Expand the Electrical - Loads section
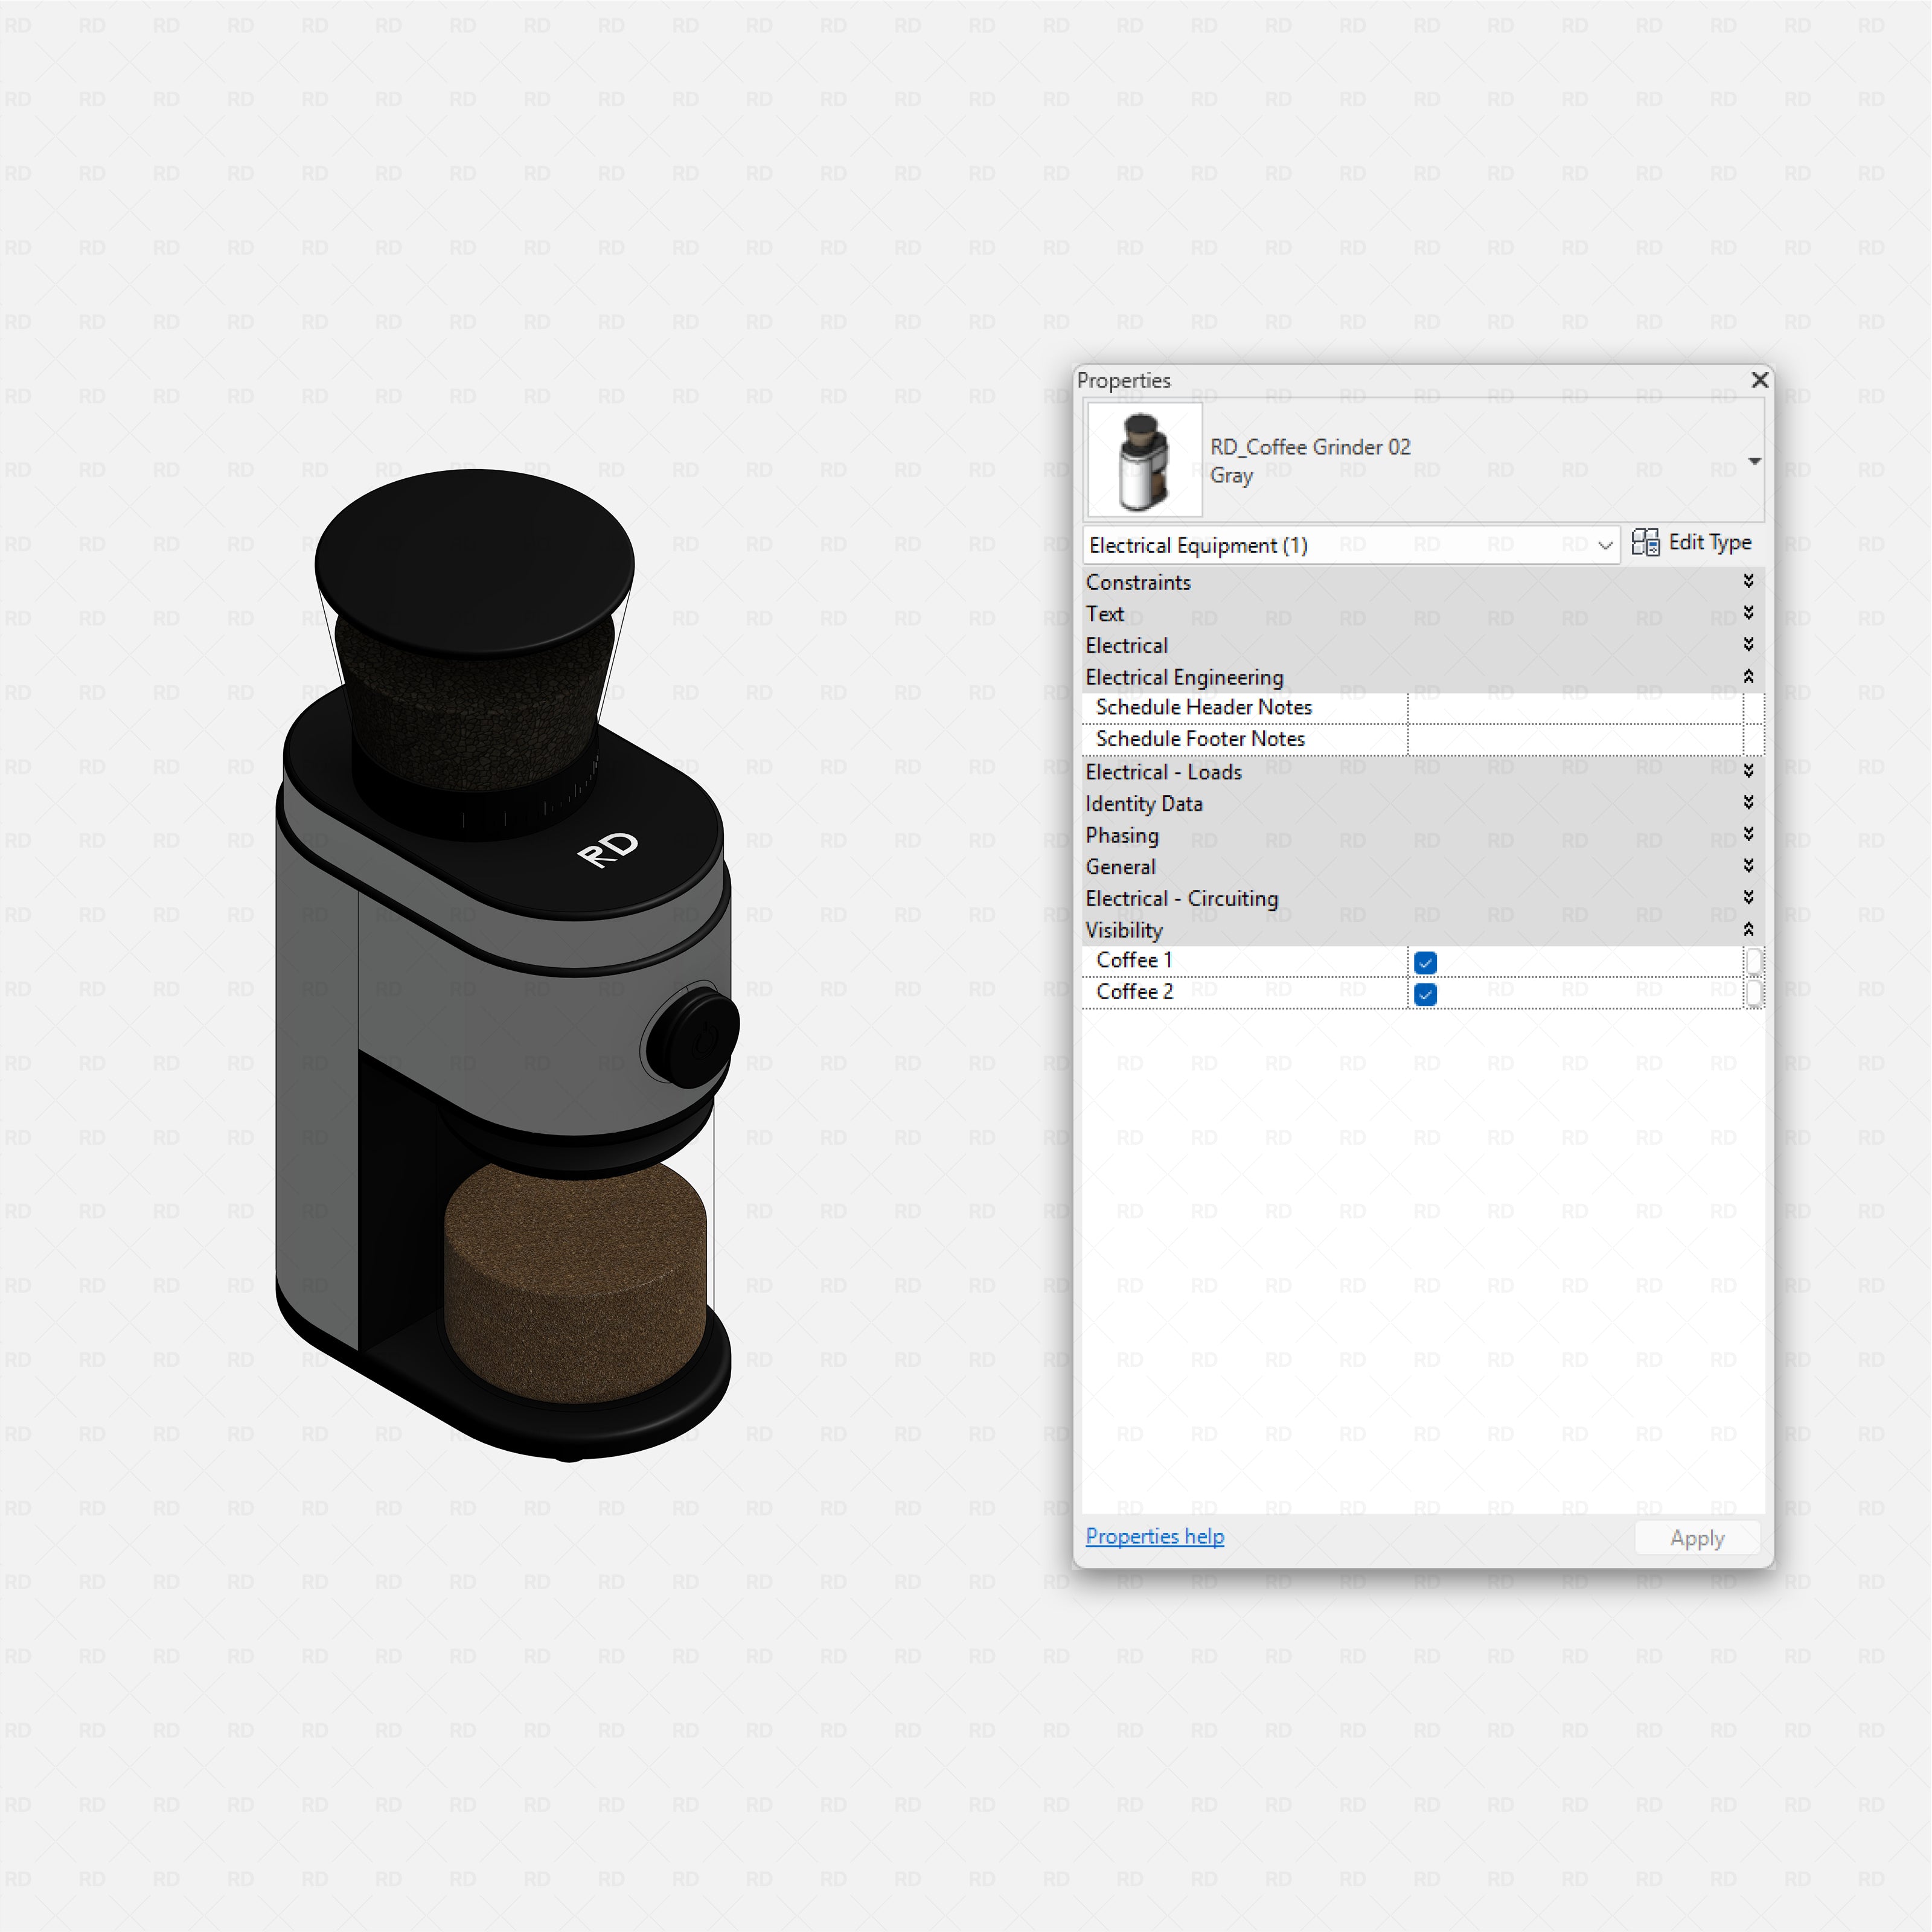 [1749, 771]
